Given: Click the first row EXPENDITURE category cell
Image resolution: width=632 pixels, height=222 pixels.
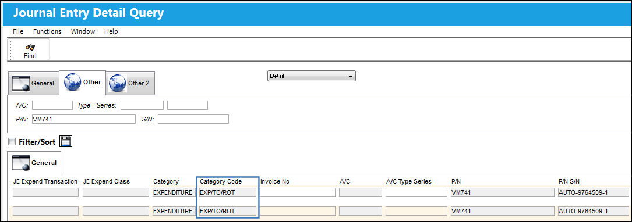Looking at the screenshot, I should pos(174,192).
